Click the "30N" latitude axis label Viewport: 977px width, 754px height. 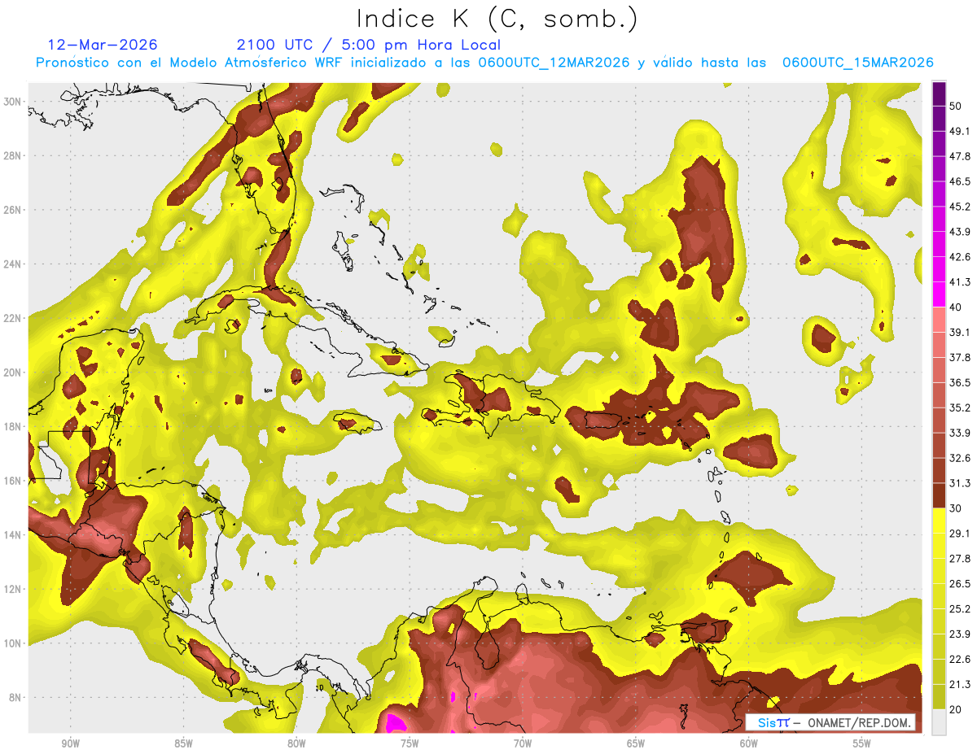pos(13,101)
